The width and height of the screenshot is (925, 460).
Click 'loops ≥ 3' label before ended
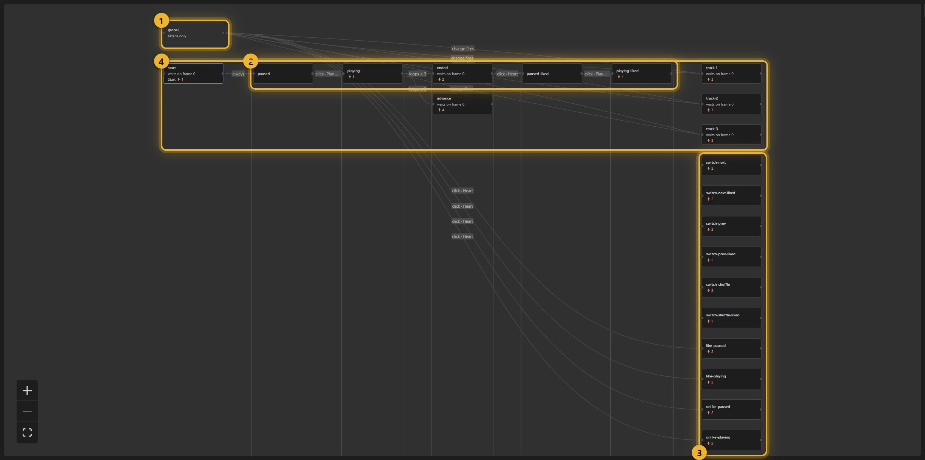[x=418, y=74]
